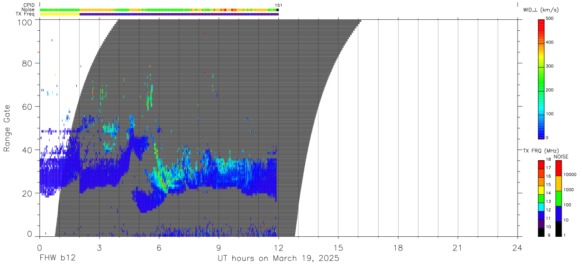Click '15' on the UT hours axis

point(338,247)
